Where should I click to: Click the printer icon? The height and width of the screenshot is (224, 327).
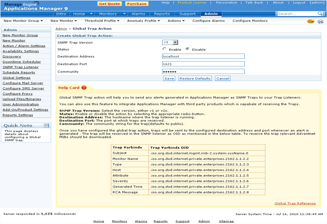(x=320, y=21)
